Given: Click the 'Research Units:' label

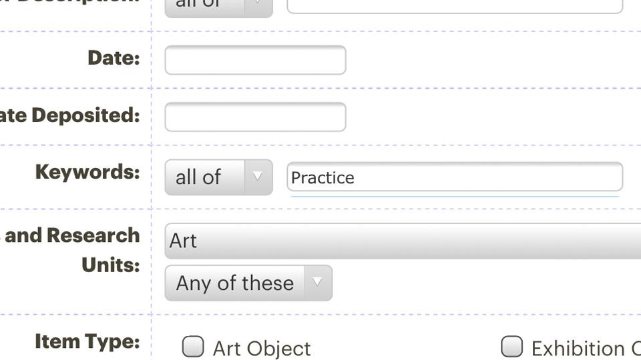Looking at the screenshot, I should coord(73,249).
